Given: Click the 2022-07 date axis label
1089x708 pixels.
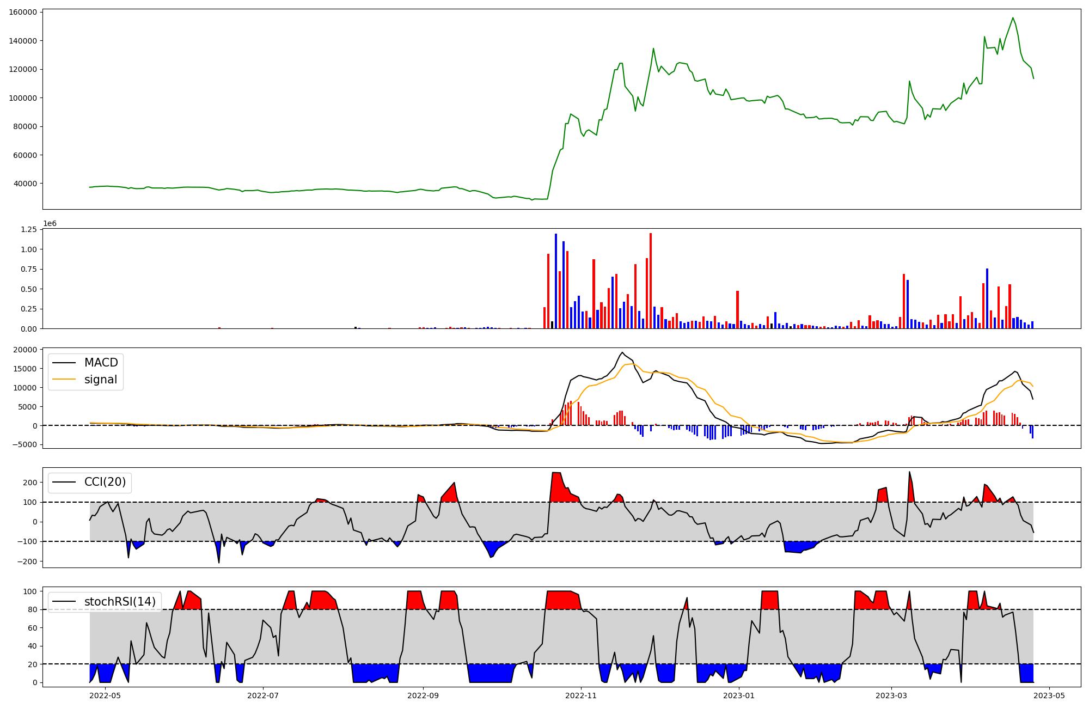Looking at the screenshot, I should 263,695.
